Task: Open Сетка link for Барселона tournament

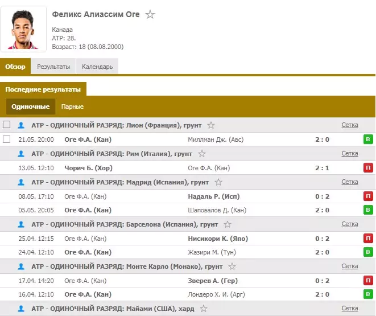Action: coord(350,224)
